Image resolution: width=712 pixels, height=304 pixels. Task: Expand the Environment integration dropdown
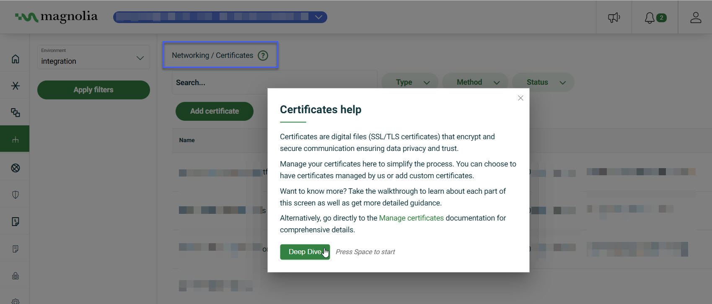point(93,57)
